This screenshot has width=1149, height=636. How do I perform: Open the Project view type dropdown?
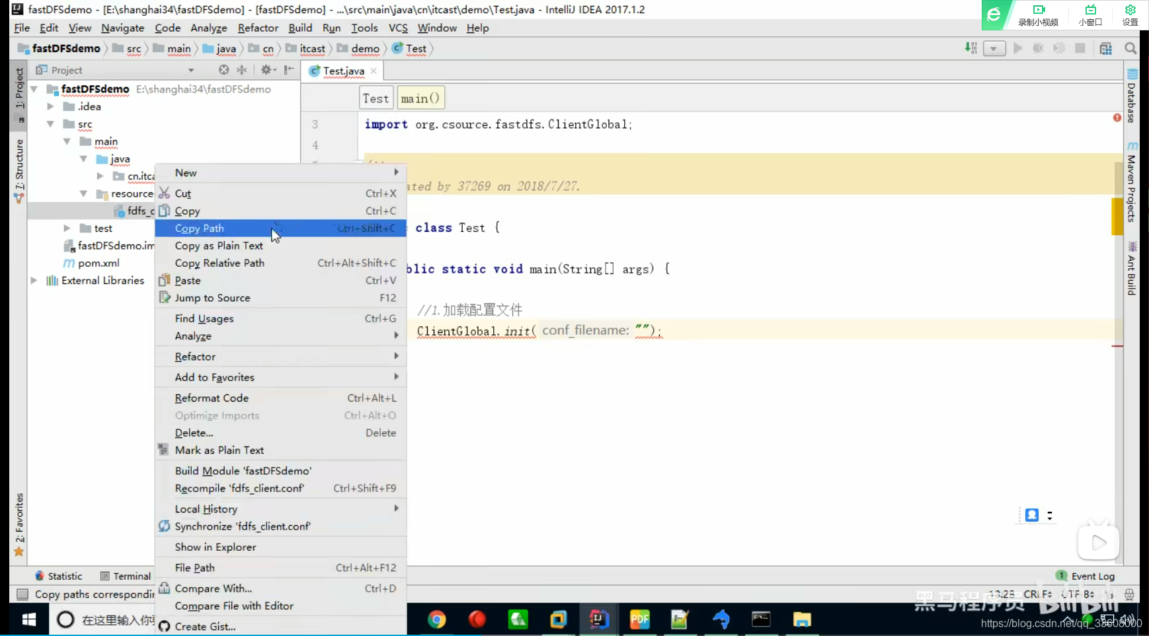(x=191, y=70)
